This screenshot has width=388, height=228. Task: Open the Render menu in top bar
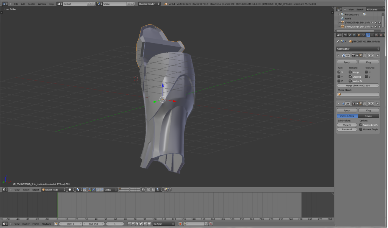tap(31, 4)
